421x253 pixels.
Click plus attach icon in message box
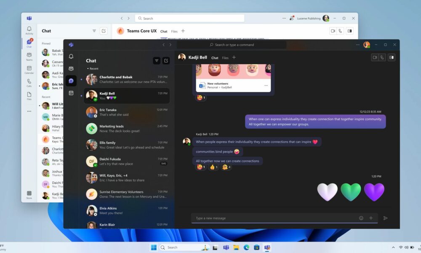(x=371, y=218)
